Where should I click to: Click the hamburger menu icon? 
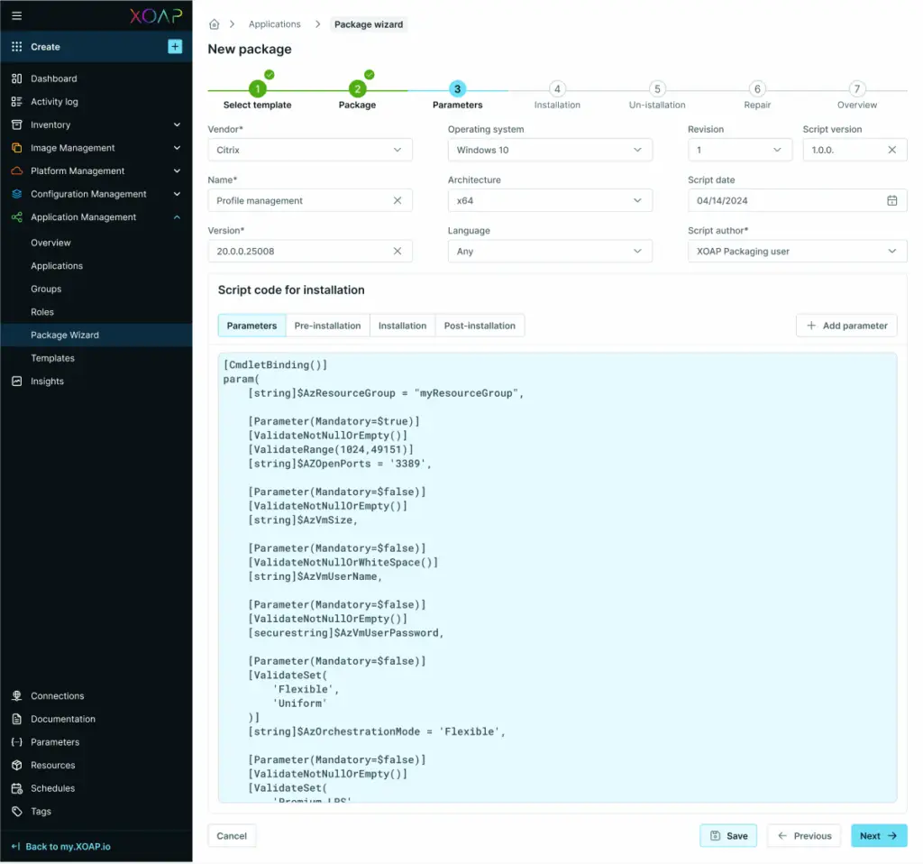coord(17,16)
